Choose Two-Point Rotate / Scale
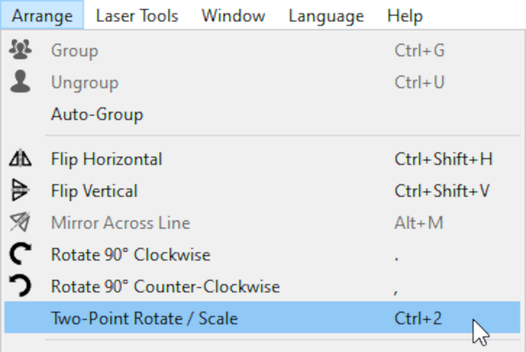The width and height of the screenshot is (526, 352). tap(262, 317)
